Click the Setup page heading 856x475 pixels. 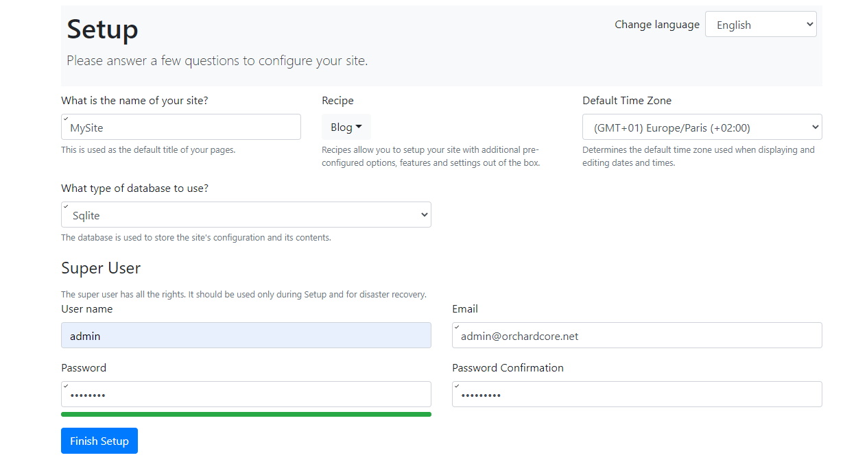coord(102,29)
